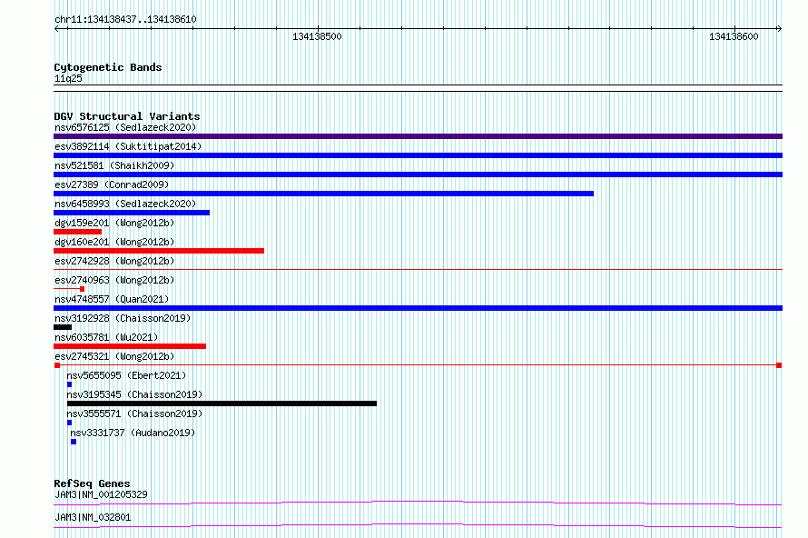808x538 pixels.
Task: Select the 11q25 band label
Action: [68, 78]
